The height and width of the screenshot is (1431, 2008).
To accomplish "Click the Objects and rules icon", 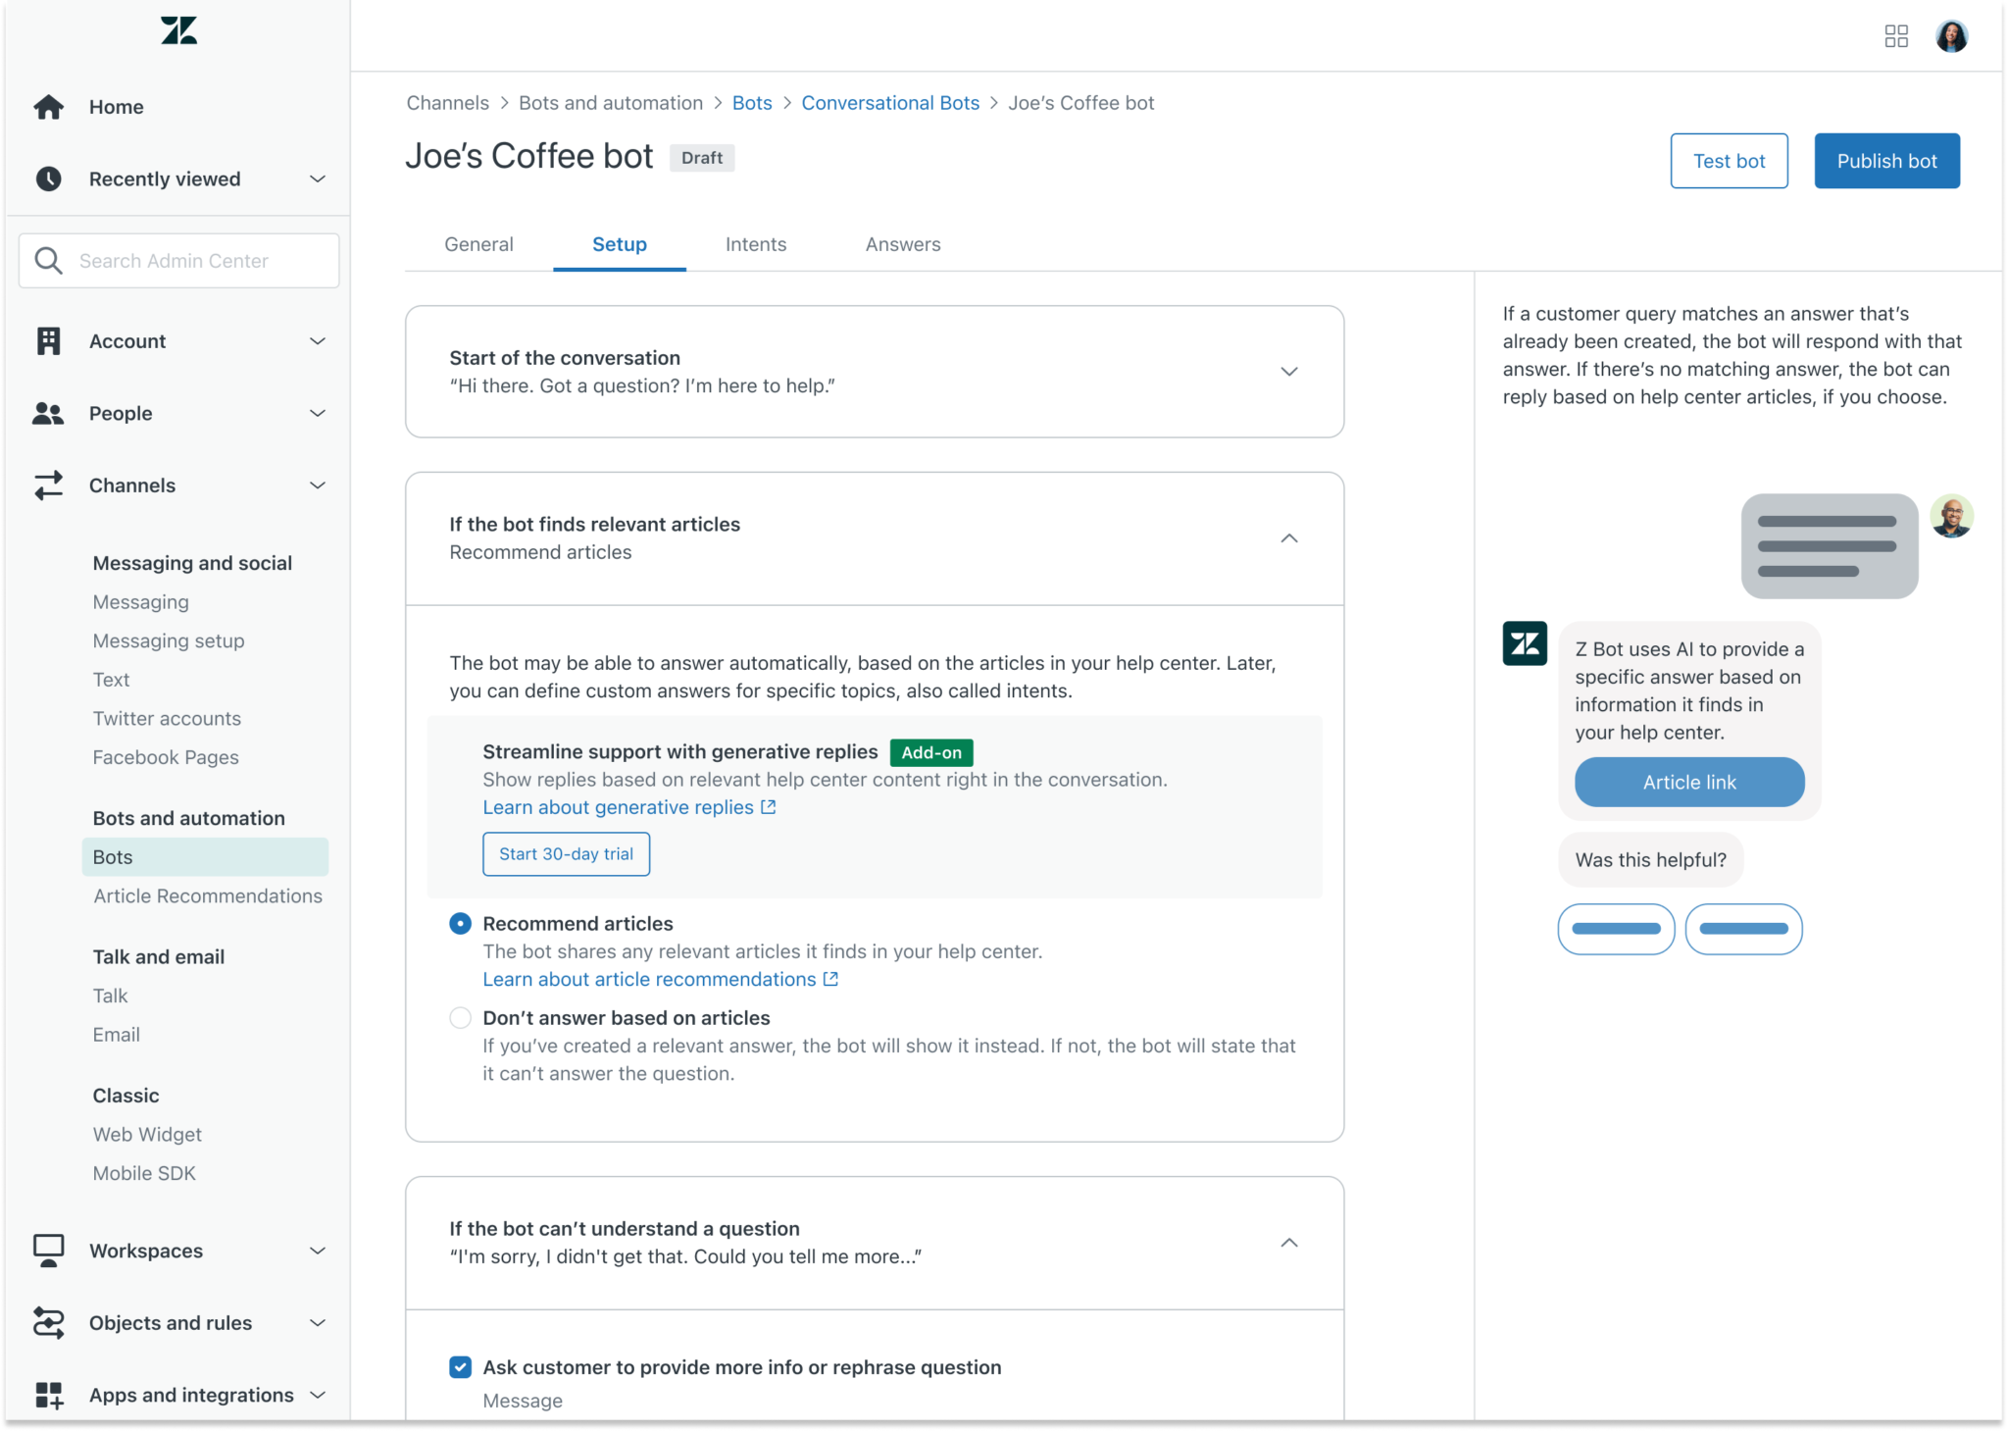I will 48,1323.
